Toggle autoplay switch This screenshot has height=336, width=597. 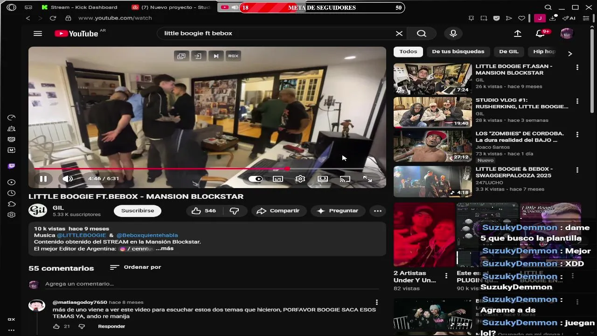pos(255,179)
